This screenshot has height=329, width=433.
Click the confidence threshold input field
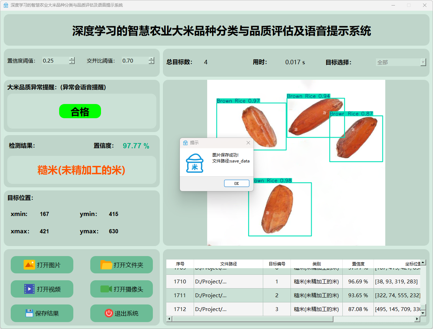pyautogui.click(x=55, y=61)
